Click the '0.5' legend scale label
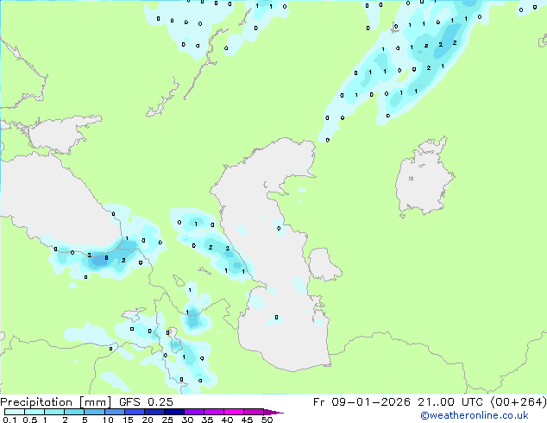 coord(29,420)
